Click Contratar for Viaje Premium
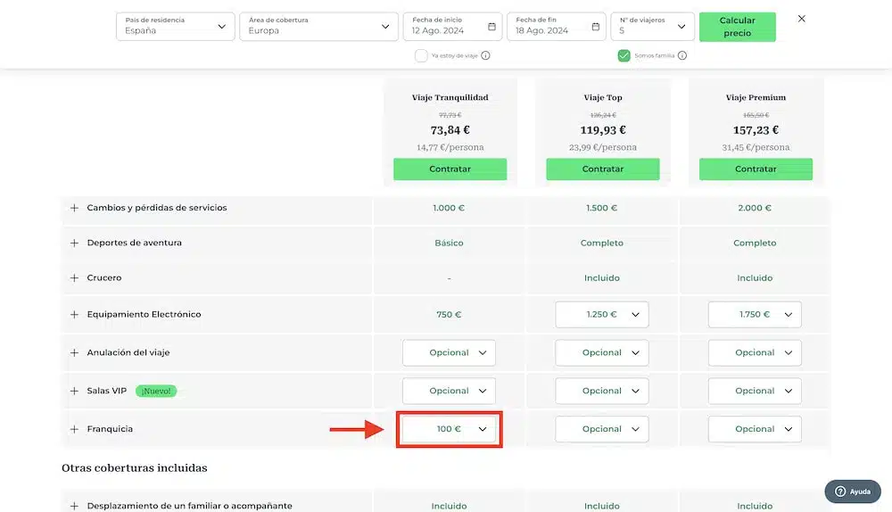892x512 pixels. point(756,169)
